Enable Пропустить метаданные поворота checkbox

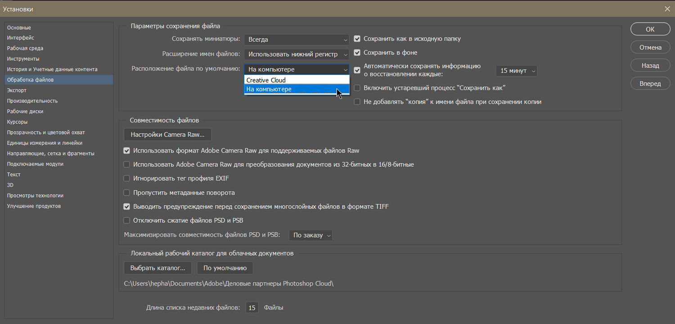point(127,193)
